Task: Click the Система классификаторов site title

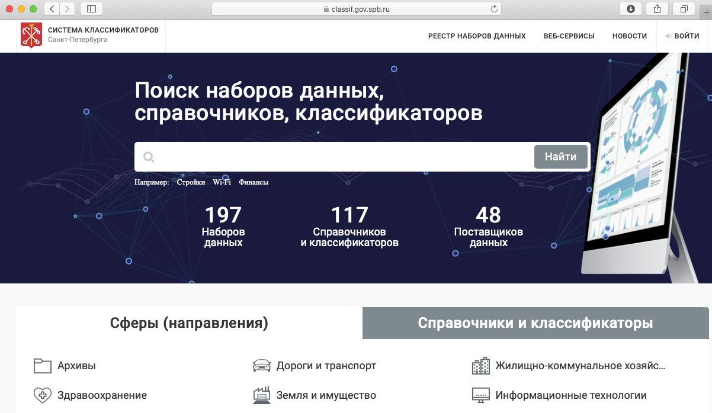Action: coord(103,30)
